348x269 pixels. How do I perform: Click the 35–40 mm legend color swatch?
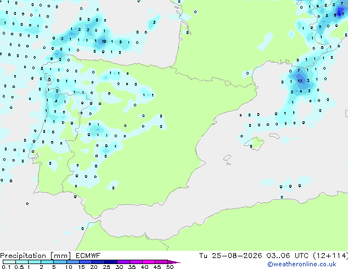(x=136, y=262)
